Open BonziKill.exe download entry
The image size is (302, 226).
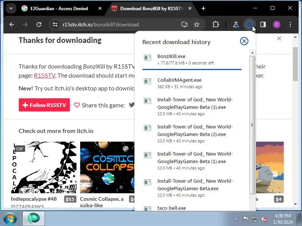coord(192,60)
